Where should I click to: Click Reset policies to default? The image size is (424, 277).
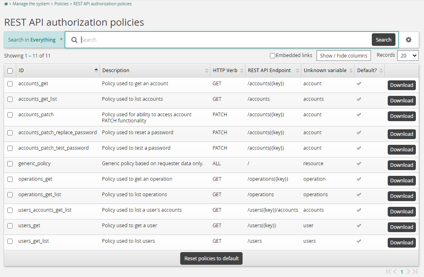(211, 258)
